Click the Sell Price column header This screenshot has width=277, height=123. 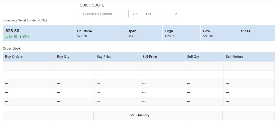point(150,57)
